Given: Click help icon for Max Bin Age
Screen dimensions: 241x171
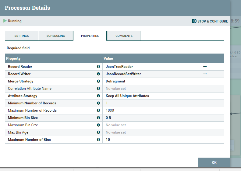Looking at the screenshot, I should 98,132.
